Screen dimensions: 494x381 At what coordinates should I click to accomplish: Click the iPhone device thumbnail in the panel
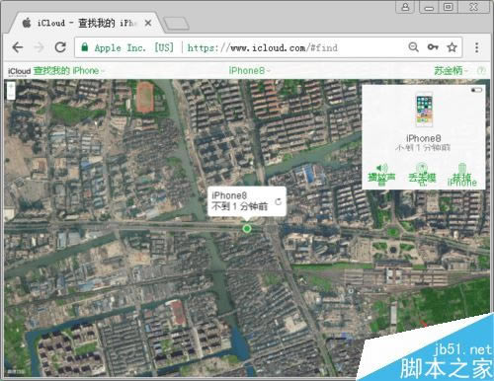(424, 110)
